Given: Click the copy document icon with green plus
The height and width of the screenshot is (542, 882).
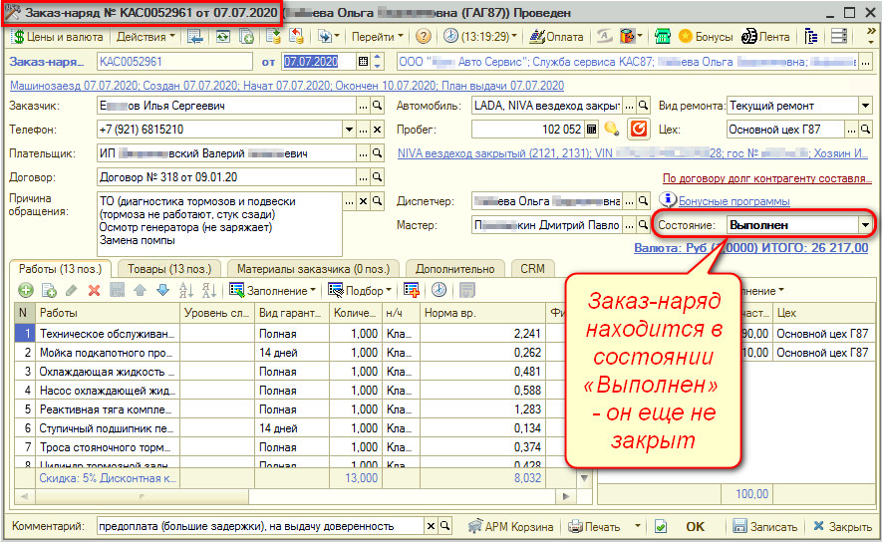Looking at the screenshot, I should click(x=246, y=37).
